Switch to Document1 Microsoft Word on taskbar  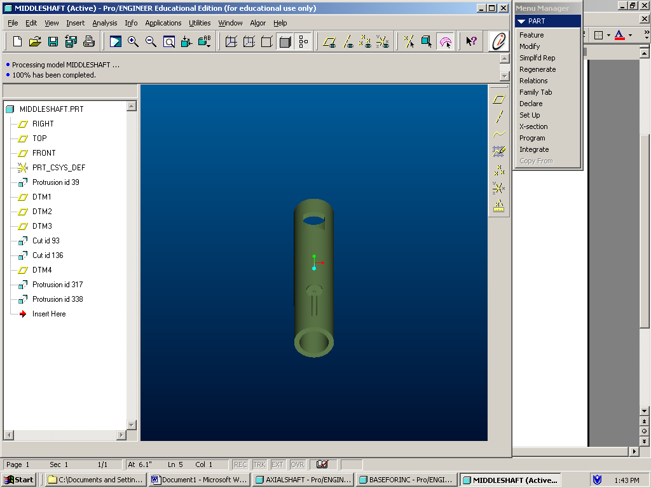200,480
